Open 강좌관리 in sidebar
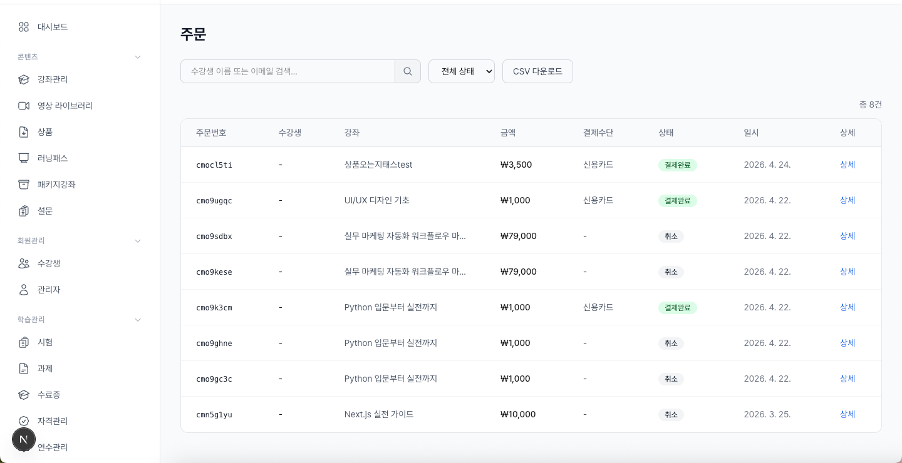This screenshot has height=463, width=902. point(80,79)
